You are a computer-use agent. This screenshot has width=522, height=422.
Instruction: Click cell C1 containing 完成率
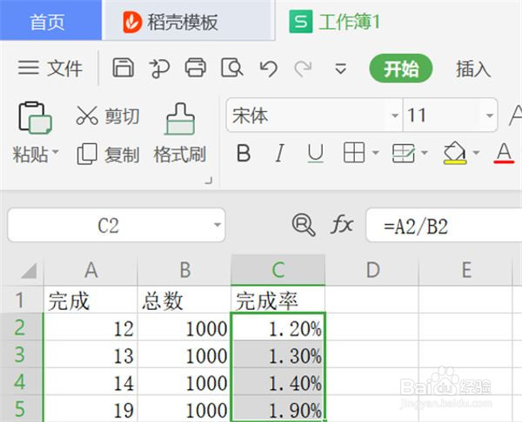coord(278,300)
